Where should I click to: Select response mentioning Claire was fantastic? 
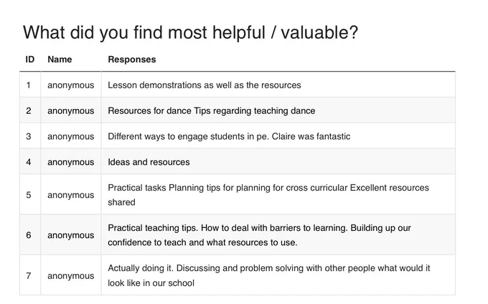pos(229,136)
